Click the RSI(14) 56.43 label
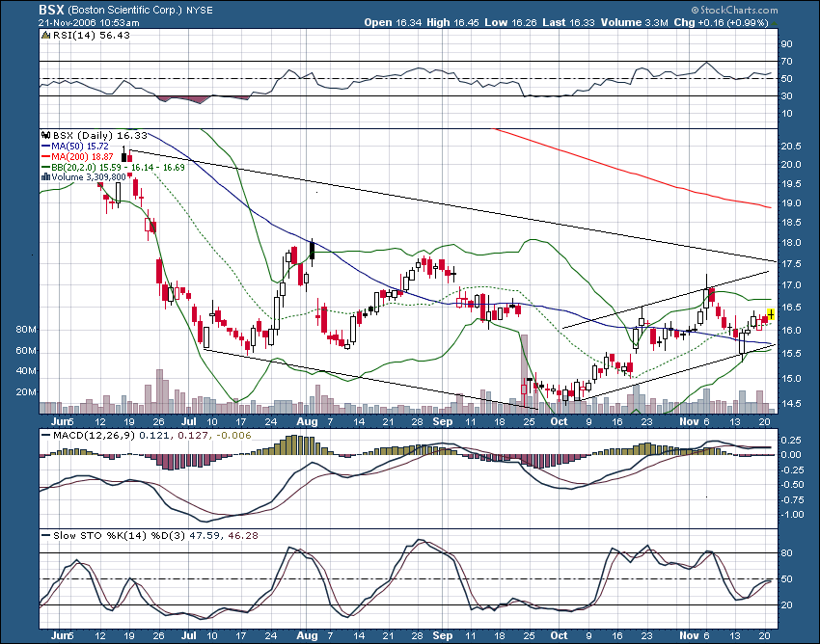This screenshot has height=644, width=820. click(x=92, y=36)
